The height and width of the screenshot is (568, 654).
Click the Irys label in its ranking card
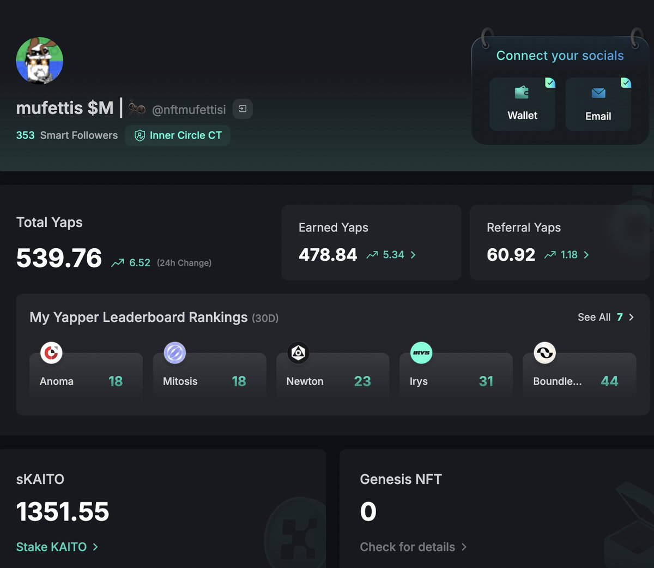coord(419,381)
